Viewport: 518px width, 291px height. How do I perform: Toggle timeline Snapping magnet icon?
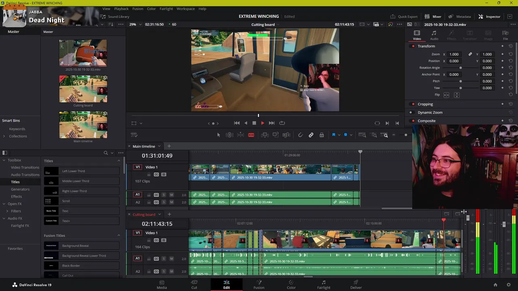coord(300,135)
